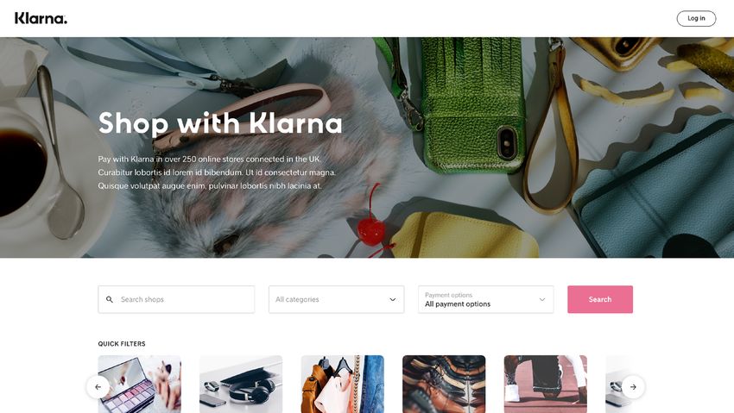
Task: Open the Log in button
Action: [x=696, y=18]
